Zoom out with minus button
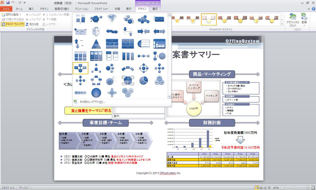This screenshot has width=316, height=190. 283,187
